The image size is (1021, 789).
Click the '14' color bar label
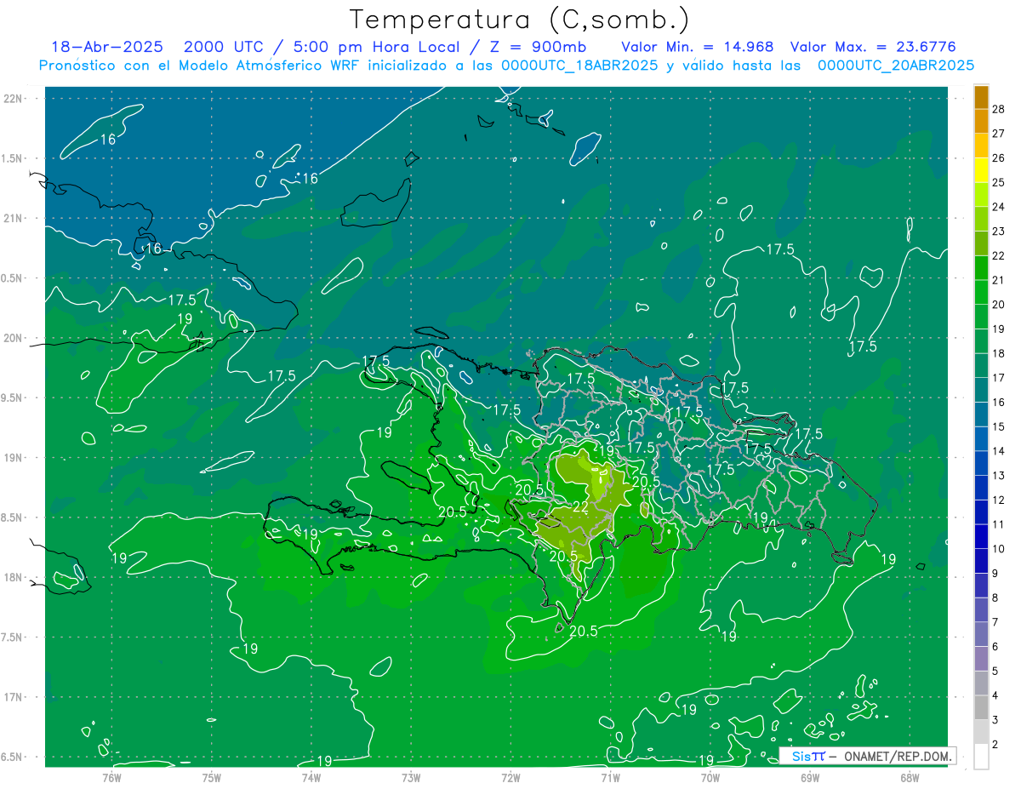pos(1000,451)
